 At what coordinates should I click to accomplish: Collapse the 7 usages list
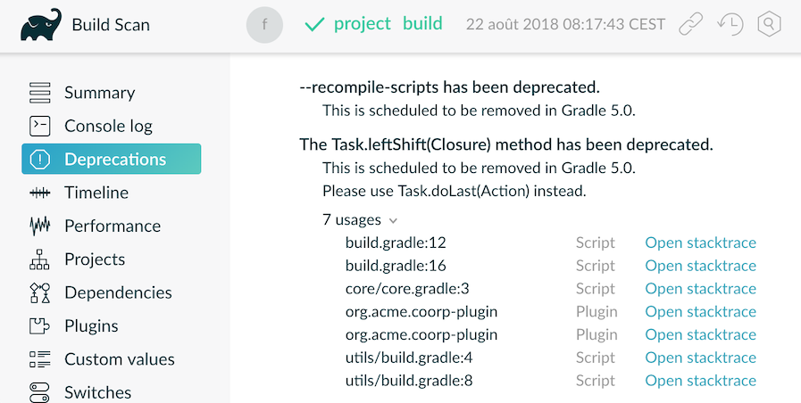pyautogui.click(x=360, y=220)
